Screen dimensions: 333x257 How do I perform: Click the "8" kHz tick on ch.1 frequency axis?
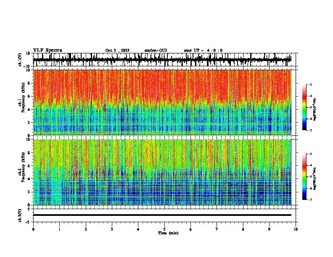tap(29, 83)
